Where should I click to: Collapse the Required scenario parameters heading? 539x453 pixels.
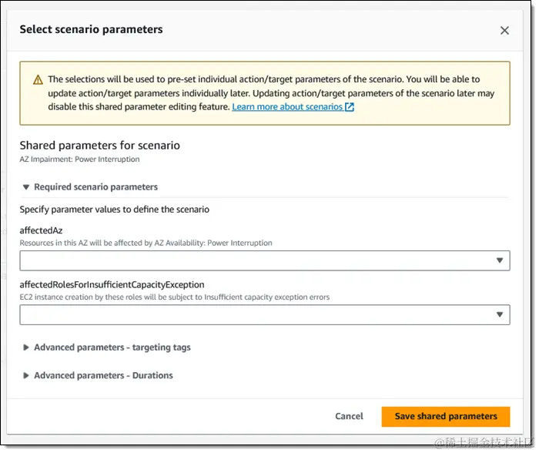click(95, 187)
